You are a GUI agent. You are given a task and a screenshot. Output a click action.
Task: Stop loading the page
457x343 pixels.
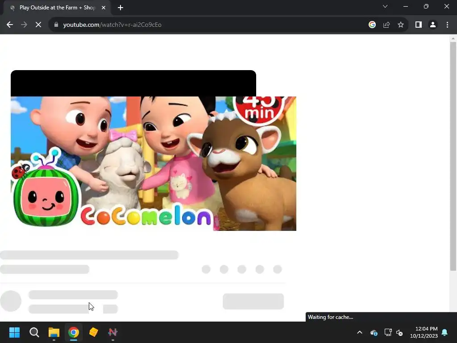[38, 25]
